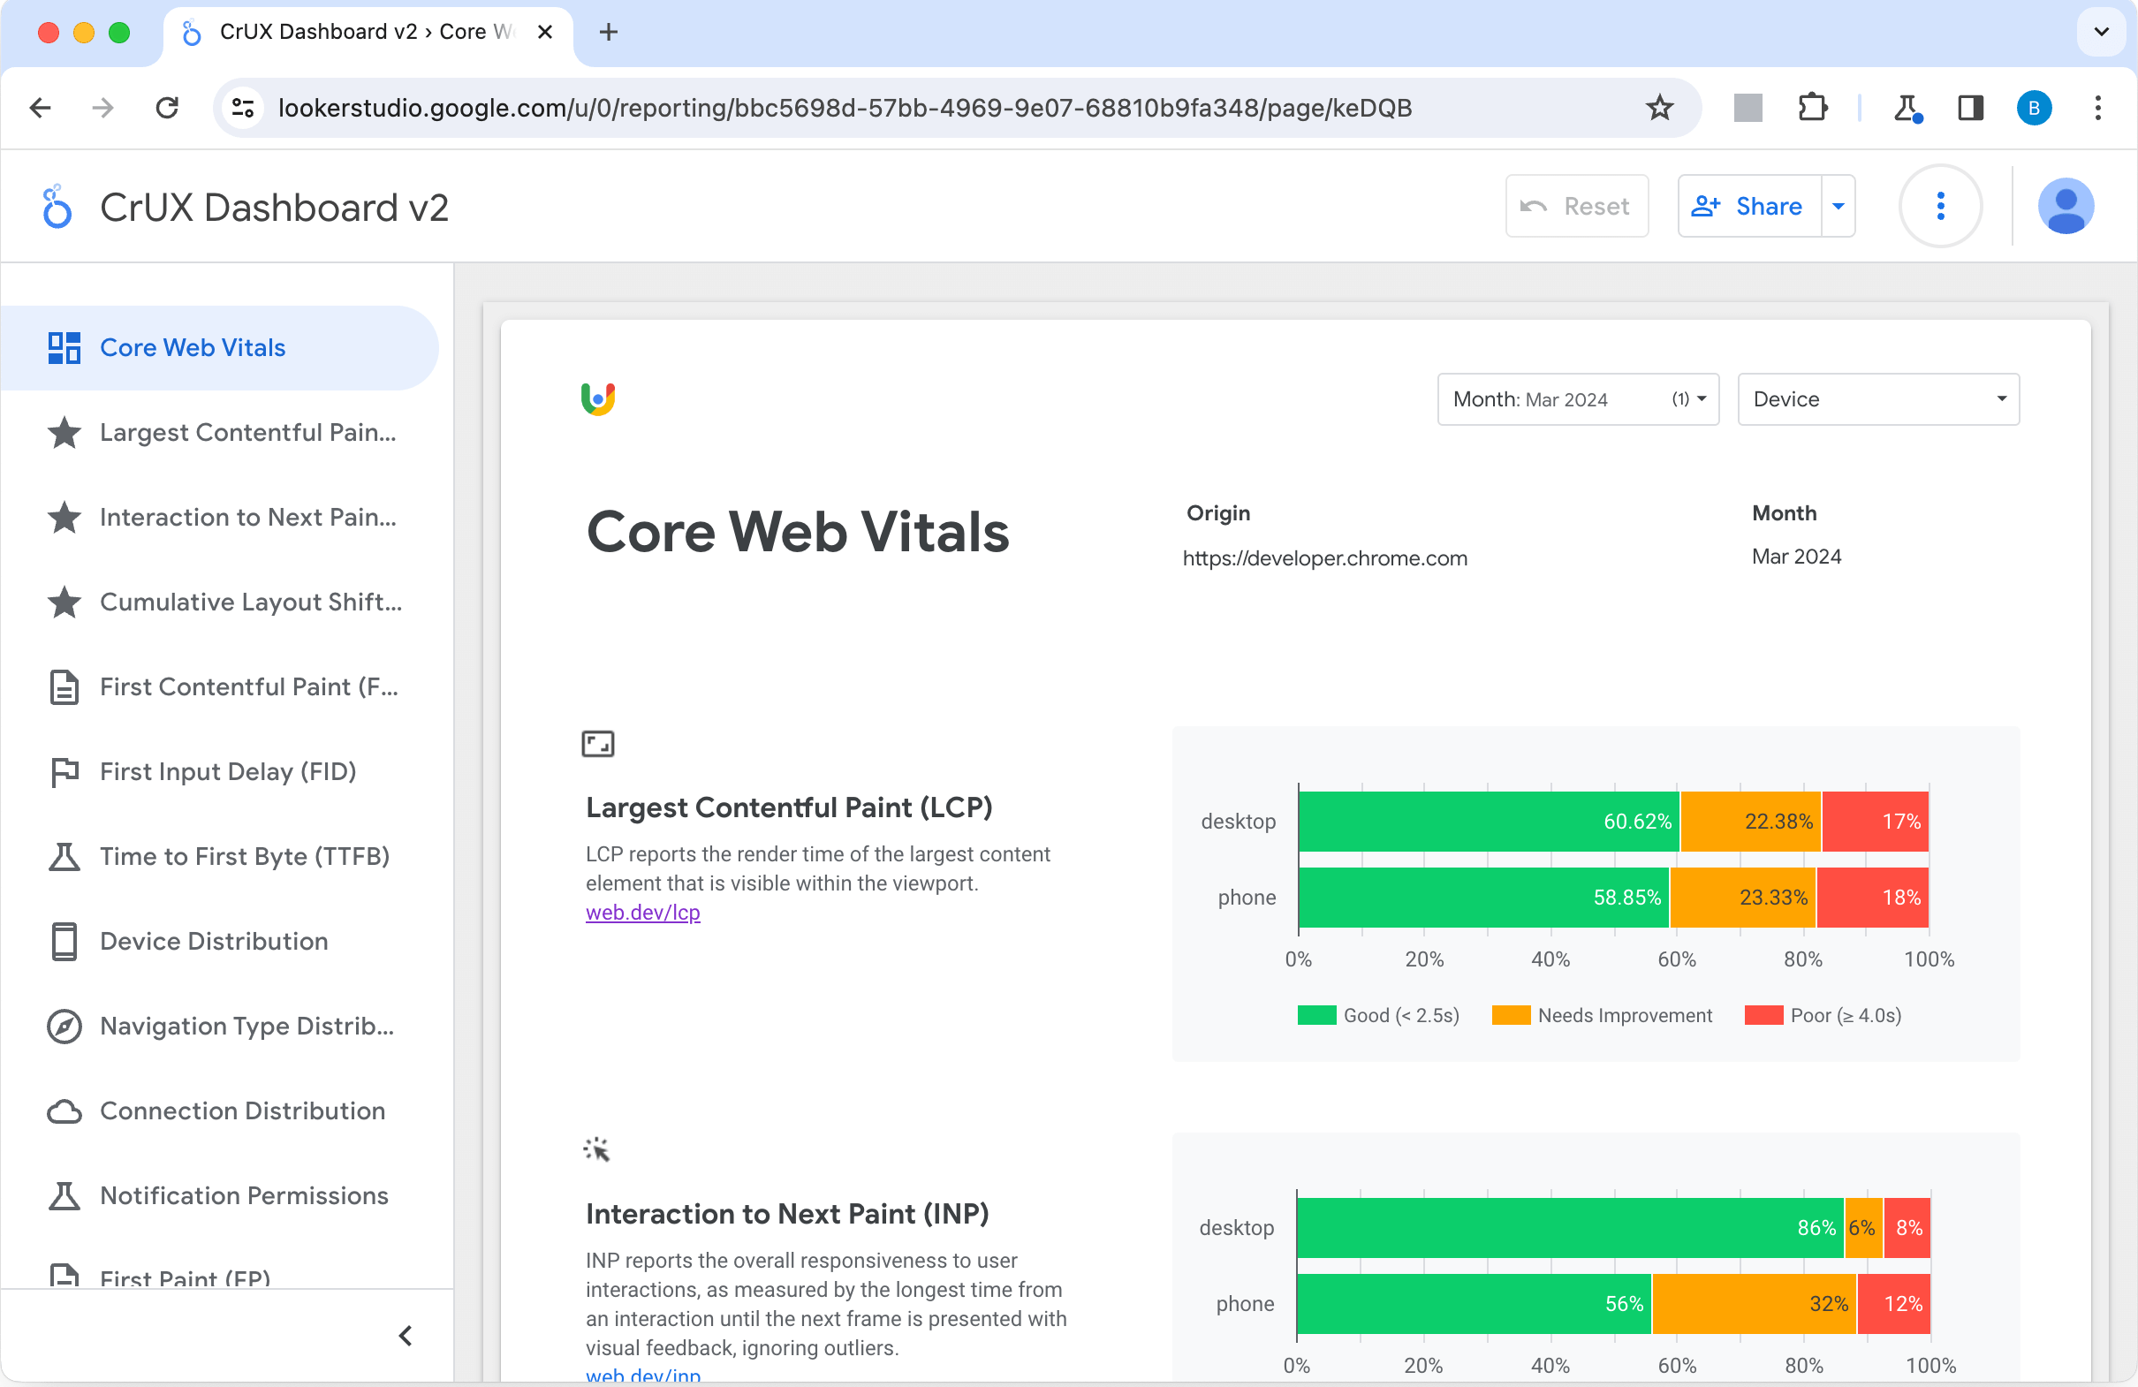The width and height of the screenshot is (2138, 1387).
Task: Click phone icon for Device Distribution
Action: tap(64, 942)
